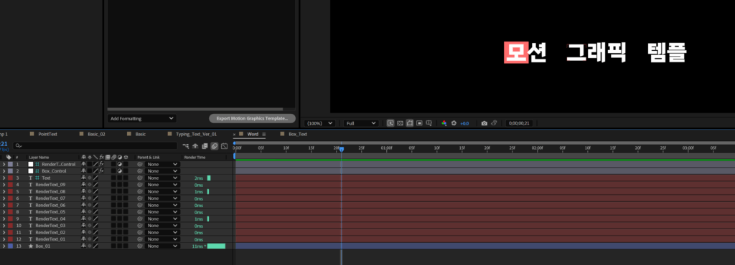Click pick whip icon for Box_Control layer
This screenshot has width=735, height=265.
pos(140,171)
